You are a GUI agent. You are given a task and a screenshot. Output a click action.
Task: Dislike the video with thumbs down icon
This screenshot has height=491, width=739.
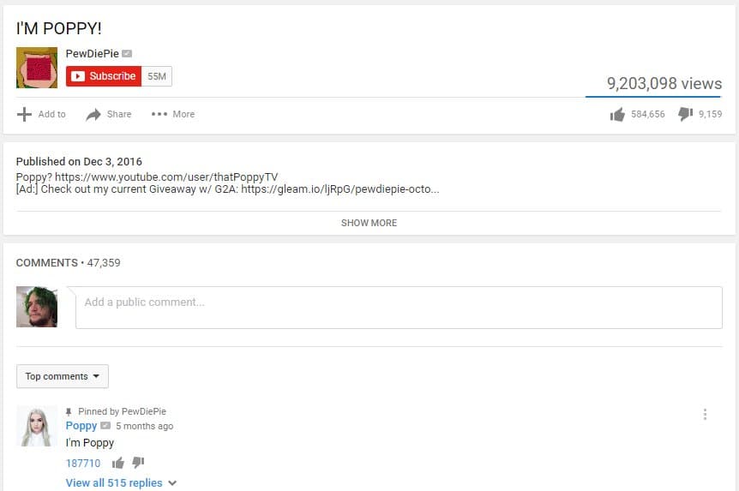click(x=685, y=114)
